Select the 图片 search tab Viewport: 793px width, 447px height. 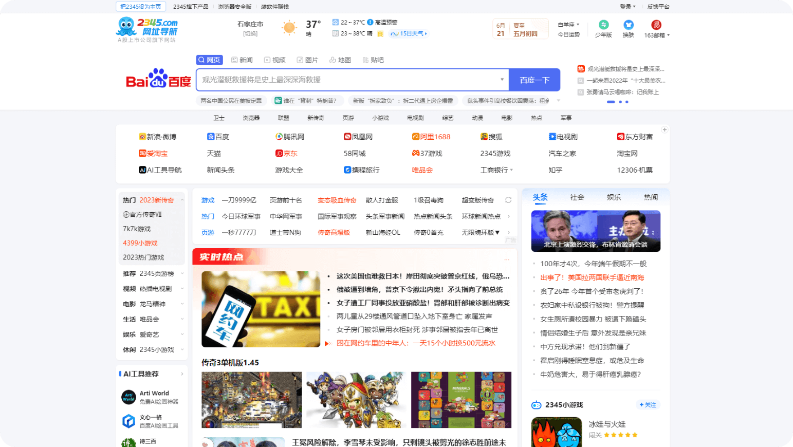click(307, 60)
